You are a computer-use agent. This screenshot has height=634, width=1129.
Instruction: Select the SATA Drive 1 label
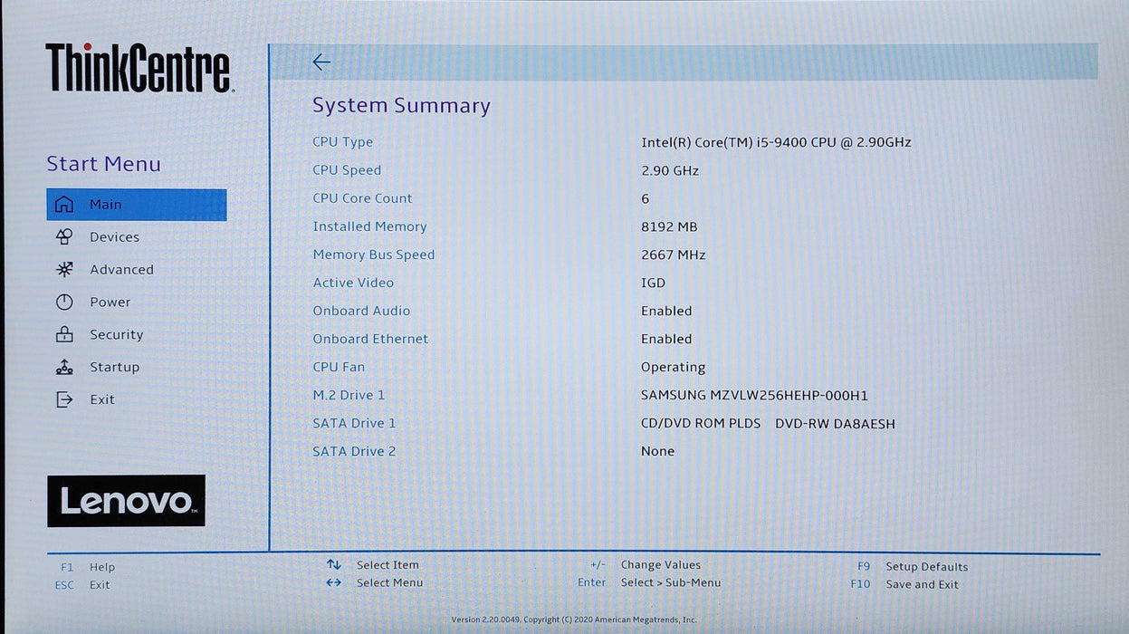point(354,423)
